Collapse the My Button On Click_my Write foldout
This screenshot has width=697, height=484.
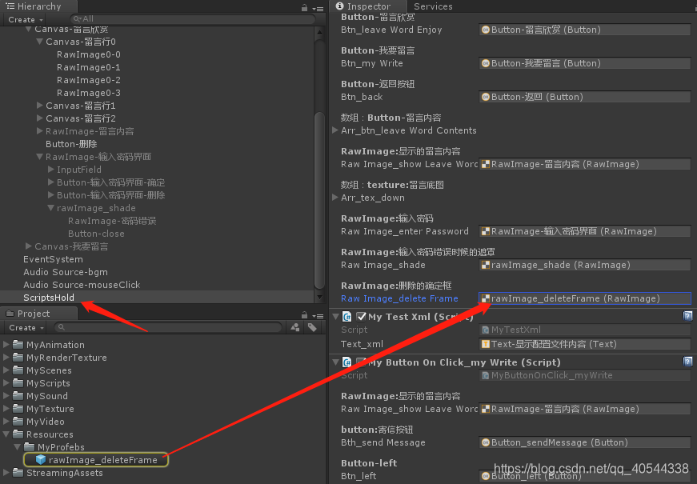pos(336,362)
